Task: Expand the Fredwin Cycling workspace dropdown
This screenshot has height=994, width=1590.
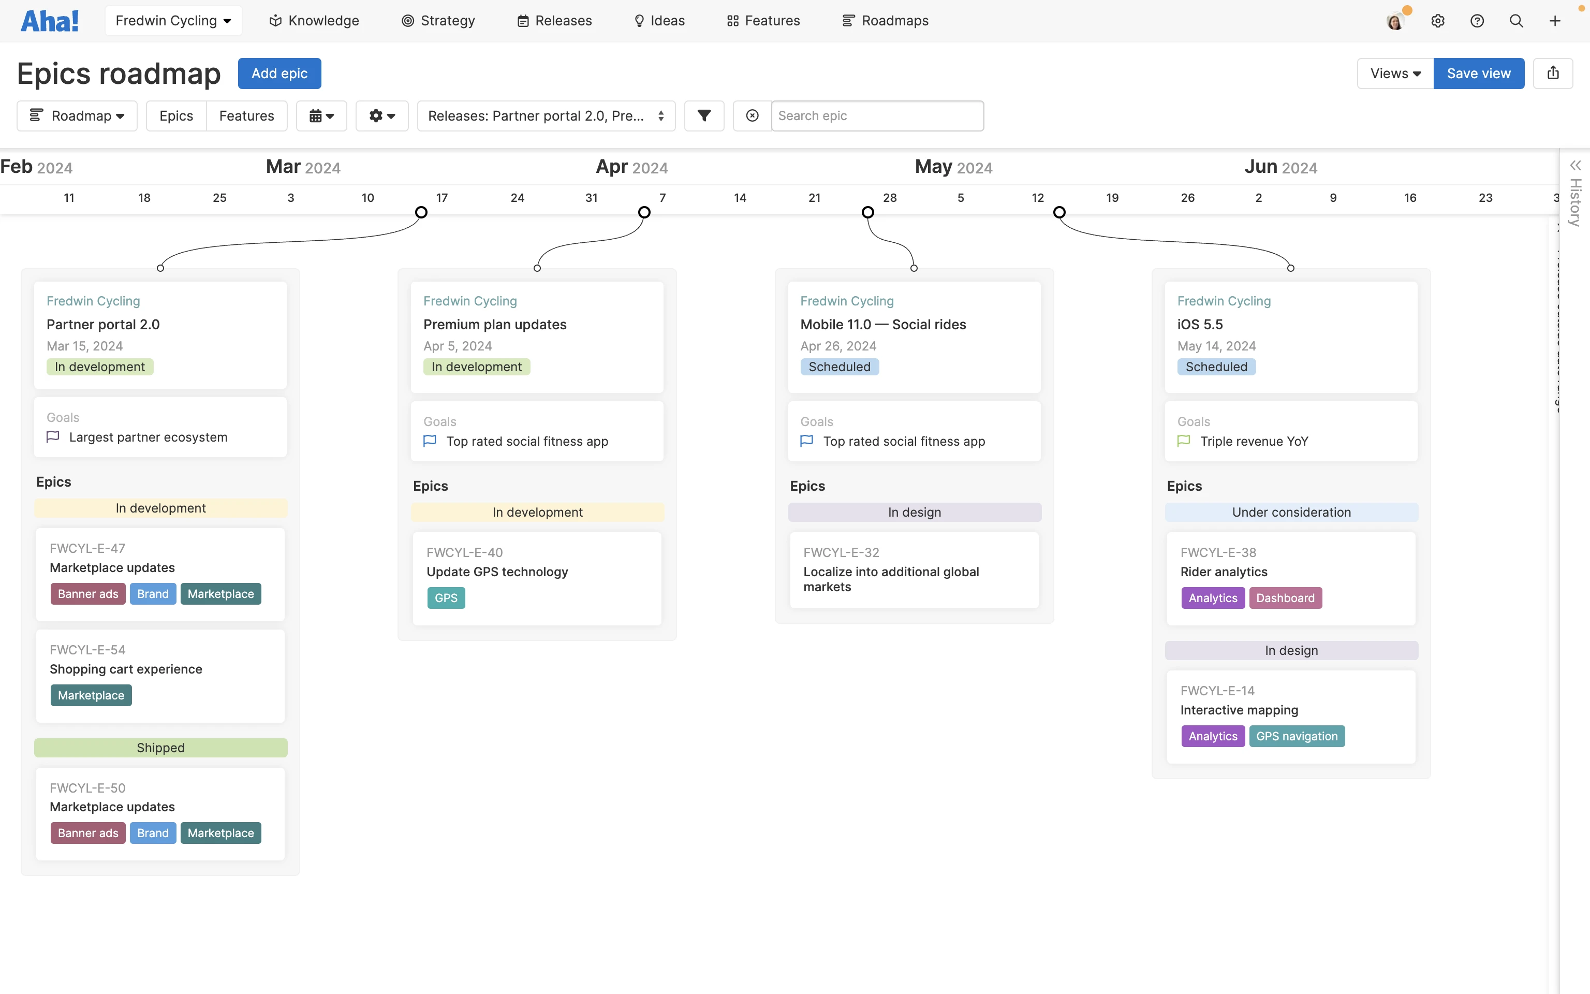Action: click(173, 20)
